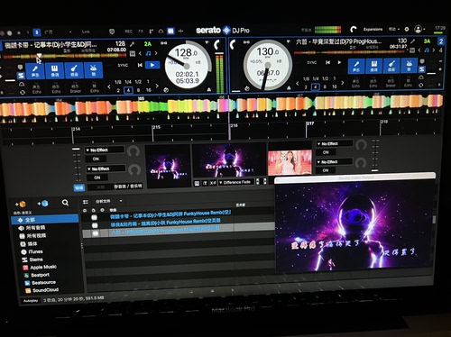
Task: Select Beatport in library sidebar
Action: pyautogui.click(x=36, y=275)
